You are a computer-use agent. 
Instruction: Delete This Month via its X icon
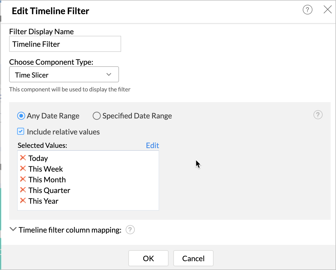pyautogui.click(x=23, y=179)
